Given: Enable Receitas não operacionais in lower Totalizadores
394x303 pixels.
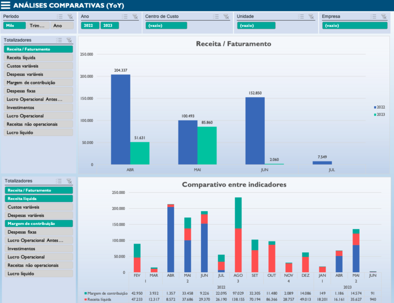Looking at the screenshot, I should 38,265.
